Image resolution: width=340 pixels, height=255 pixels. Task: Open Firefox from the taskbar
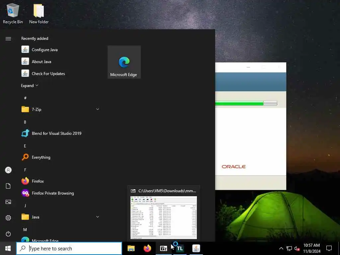click(x=147, y=248)
